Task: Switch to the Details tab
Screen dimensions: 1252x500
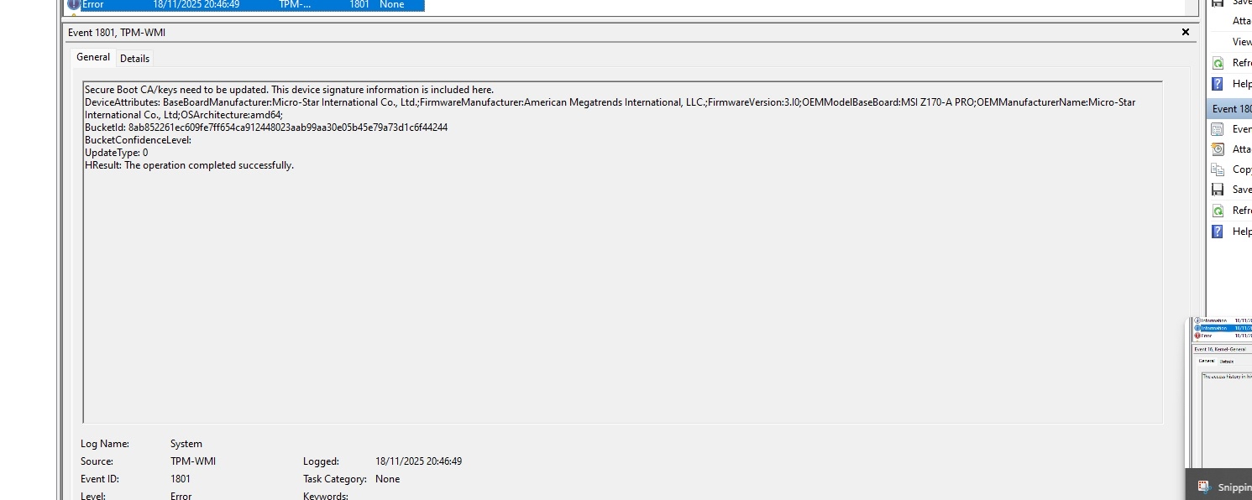Action: click(134, 58)
